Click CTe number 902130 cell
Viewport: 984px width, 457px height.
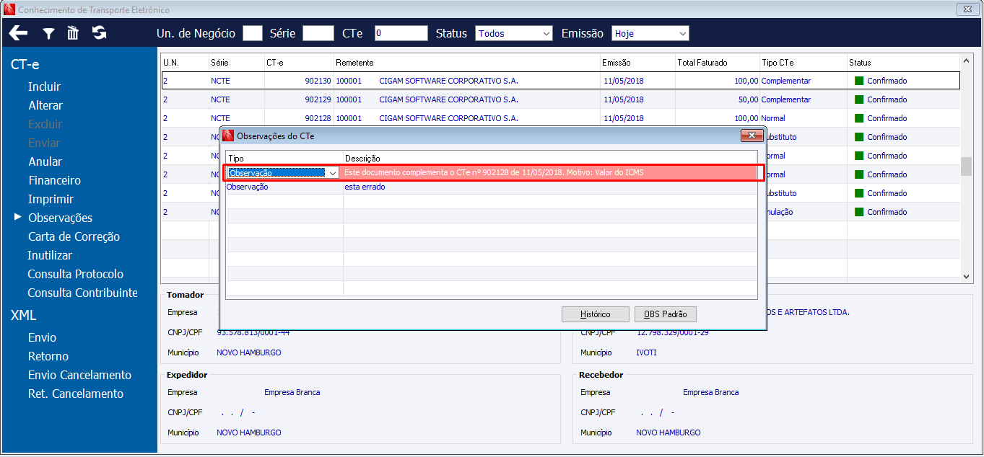tap(299, 81)
